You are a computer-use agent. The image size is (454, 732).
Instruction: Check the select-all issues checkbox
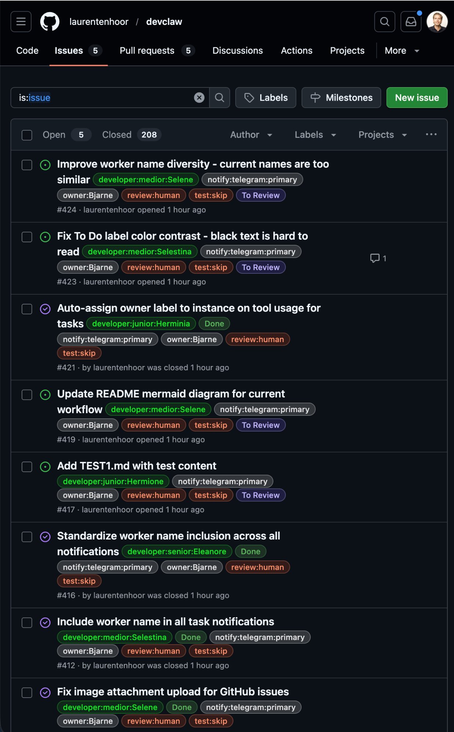pyautogui.click(x=27, y=135)
